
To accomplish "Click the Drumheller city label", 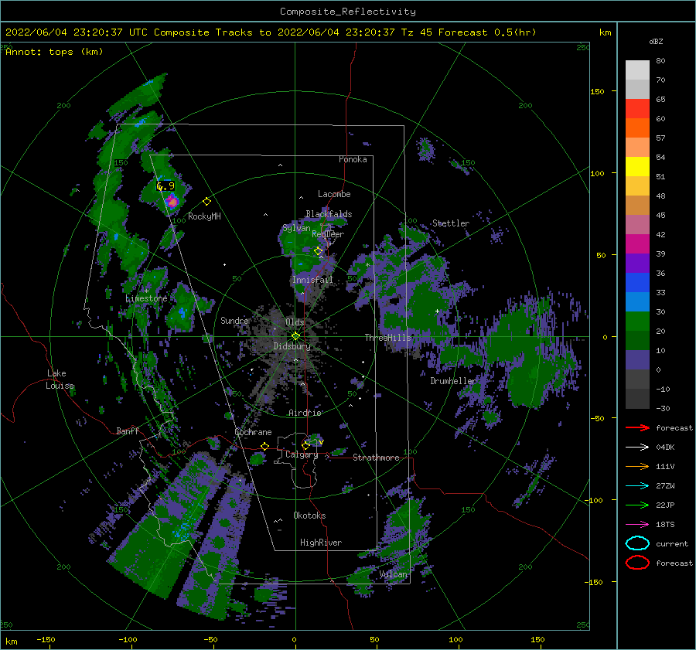I will 453,381.
